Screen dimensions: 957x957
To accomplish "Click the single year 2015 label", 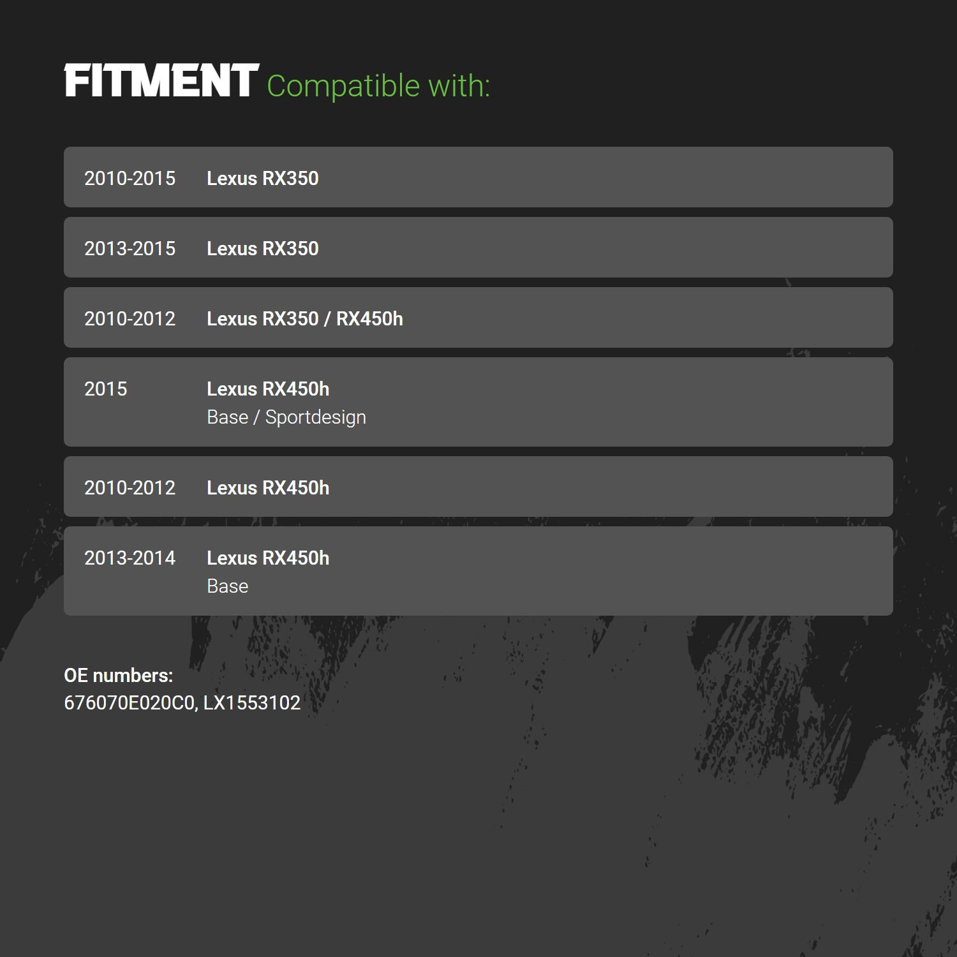I will coord(106,389).
